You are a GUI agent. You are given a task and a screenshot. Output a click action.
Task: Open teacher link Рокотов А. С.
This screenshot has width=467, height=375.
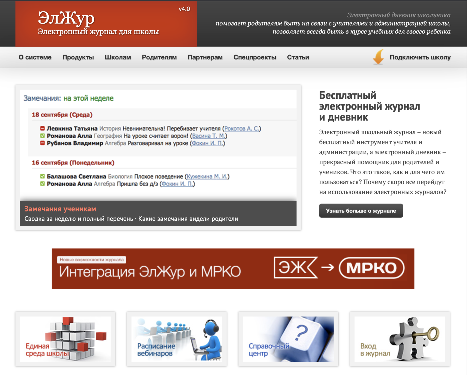coord(242,129)
